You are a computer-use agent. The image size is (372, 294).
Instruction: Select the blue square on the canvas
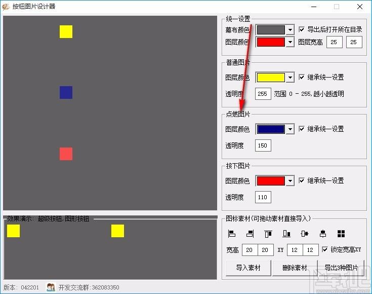click(x=66, y=92)
